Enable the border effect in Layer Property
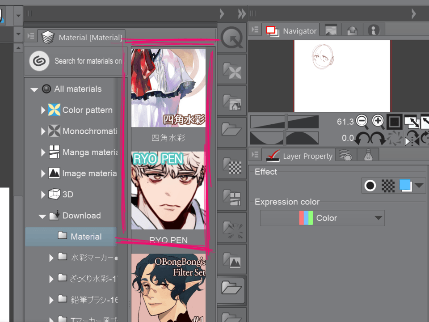The image size is (429, 322). click(x=370, y=185)
